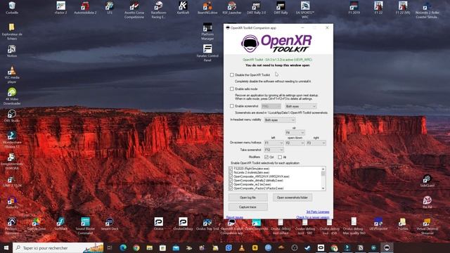Select the LFS desktop shortcut
This screenshot has height=253, width=450.
coord(110,8)
